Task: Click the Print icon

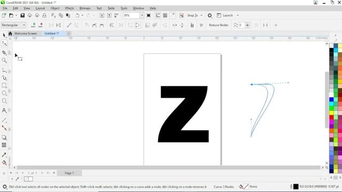Action: click(x=44, y=15)
